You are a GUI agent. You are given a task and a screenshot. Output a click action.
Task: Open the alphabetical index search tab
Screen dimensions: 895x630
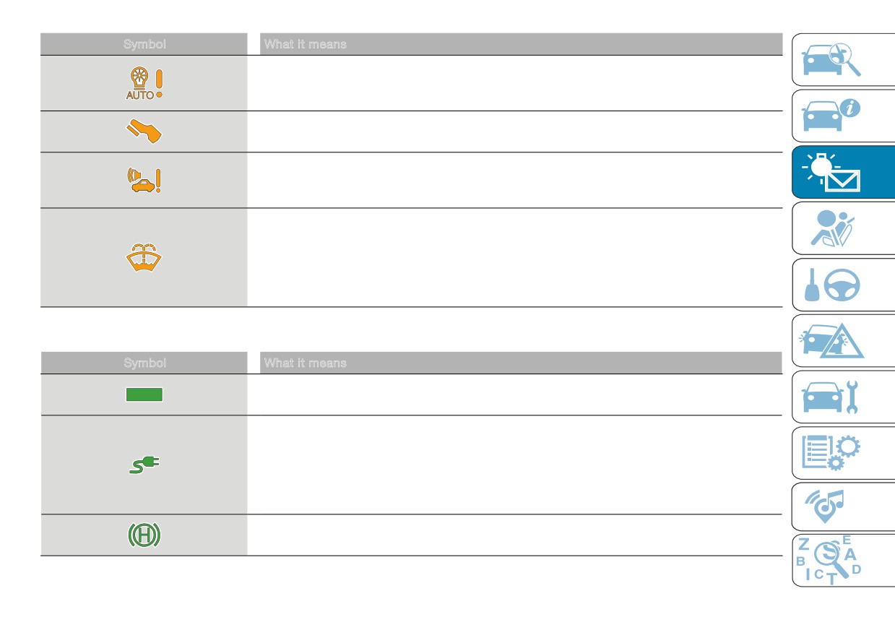point(843,561)
